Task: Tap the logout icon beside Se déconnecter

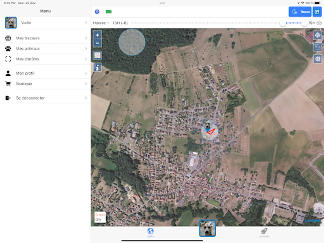Action: (x=8, y=98)
